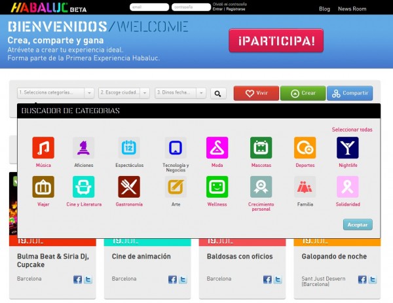Viewport: 393px width, 303px height.
Task: Share Bulma Beat event on Facebook
Action: tap(77, 279)
